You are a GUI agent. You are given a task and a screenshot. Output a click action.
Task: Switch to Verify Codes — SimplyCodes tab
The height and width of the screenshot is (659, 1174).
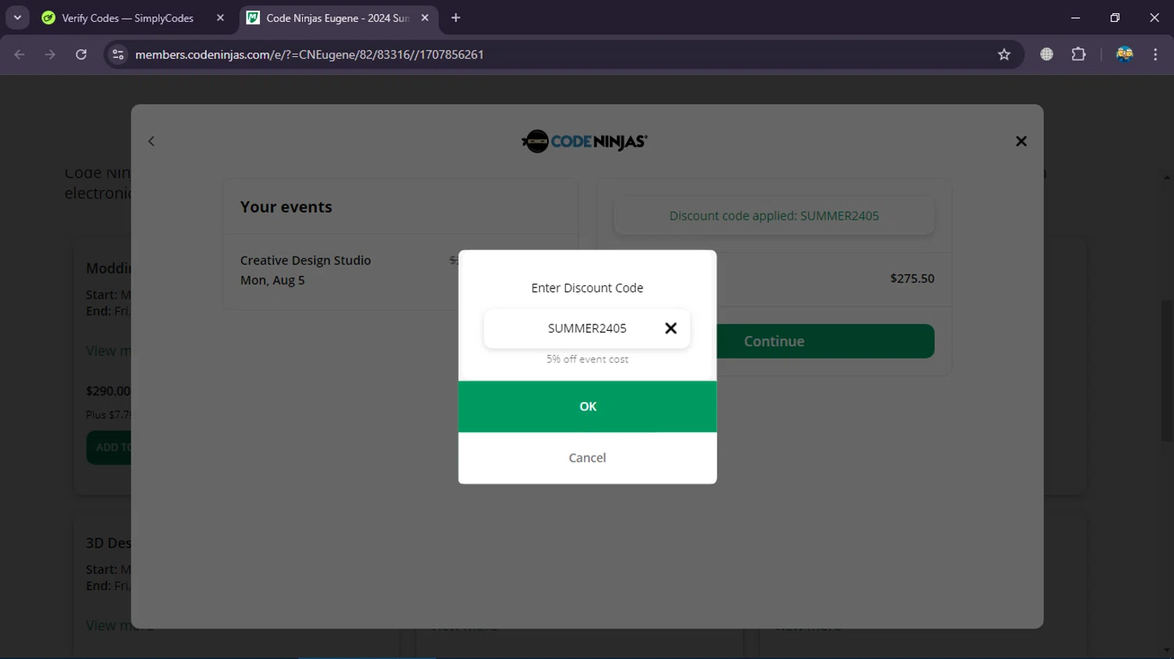[128, 18]
